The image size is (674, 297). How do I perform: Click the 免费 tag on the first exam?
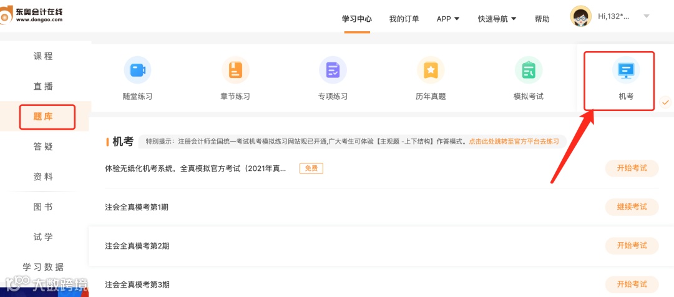coord(311,168)
